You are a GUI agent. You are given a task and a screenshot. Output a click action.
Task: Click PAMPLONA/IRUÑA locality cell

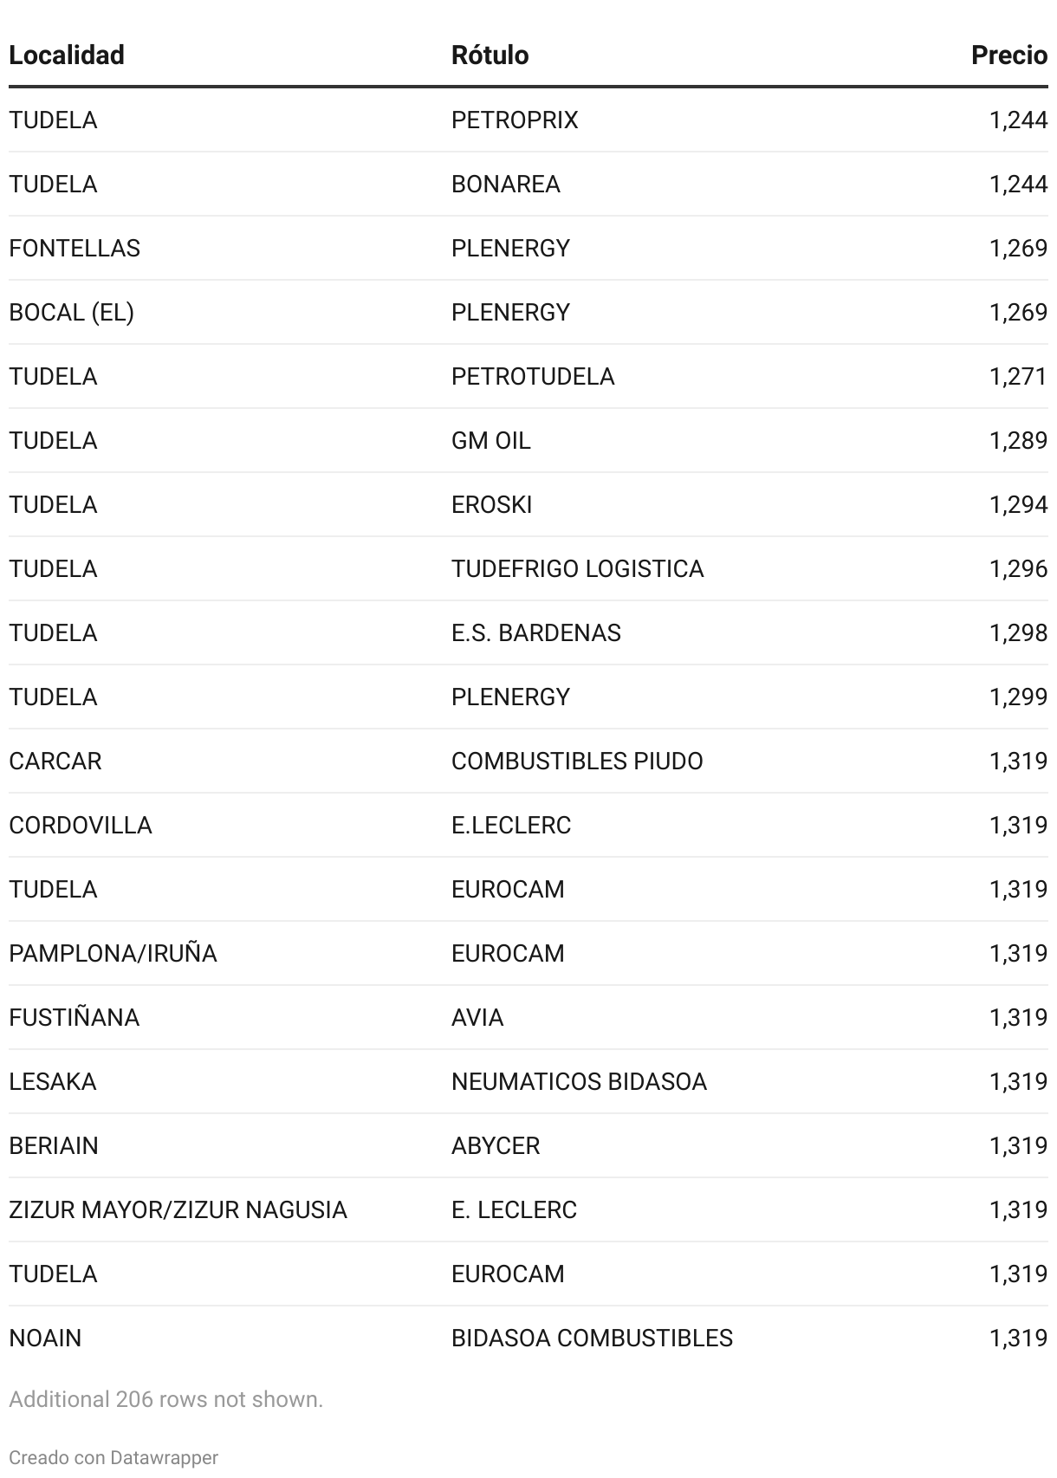(x=113, y=953)
